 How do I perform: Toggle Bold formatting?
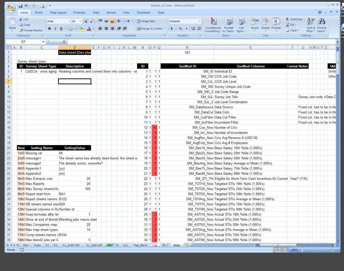(x=50, y=29)
